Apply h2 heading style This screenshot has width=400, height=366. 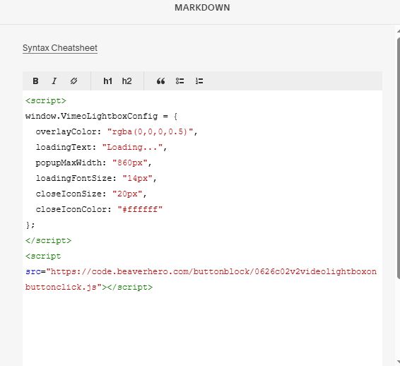point(127,81)
